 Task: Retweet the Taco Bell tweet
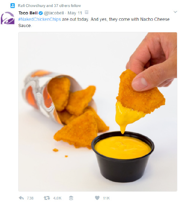47,198
